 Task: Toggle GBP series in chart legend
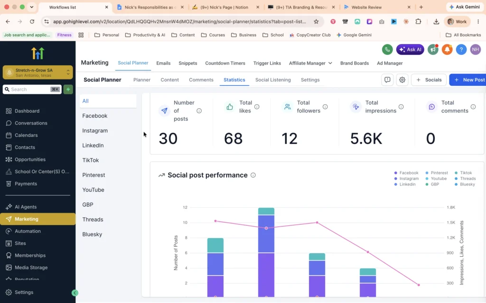432,184
